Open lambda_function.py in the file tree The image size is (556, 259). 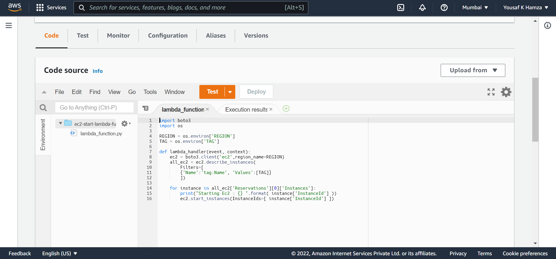pos(101,134)
